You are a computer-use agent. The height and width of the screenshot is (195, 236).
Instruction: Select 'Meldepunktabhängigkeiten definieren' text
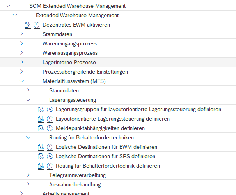click(x=100, y=128)
